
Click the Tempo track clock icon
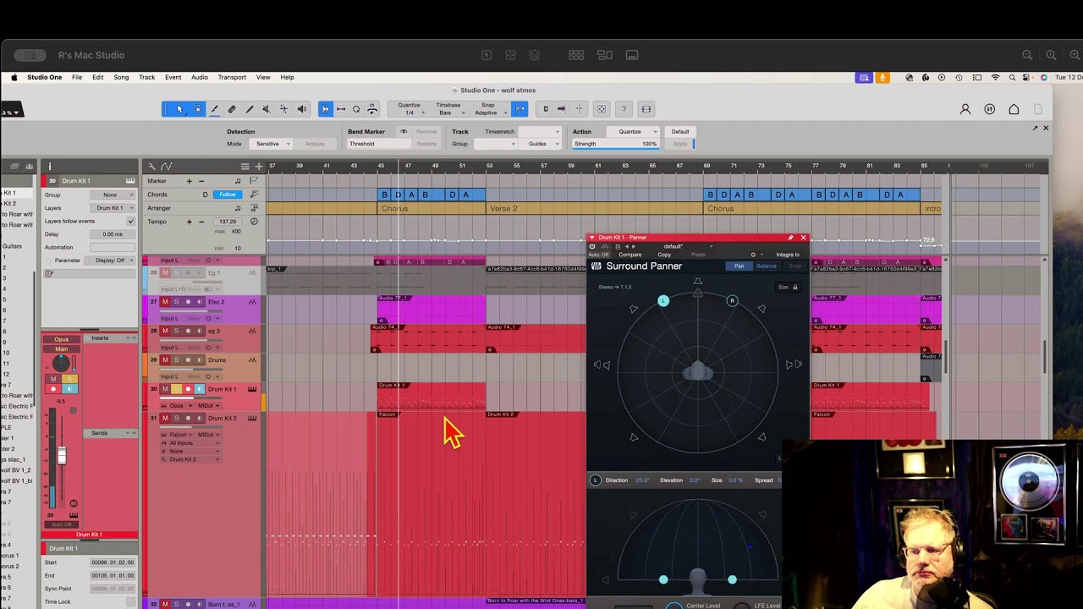(254, 222)
